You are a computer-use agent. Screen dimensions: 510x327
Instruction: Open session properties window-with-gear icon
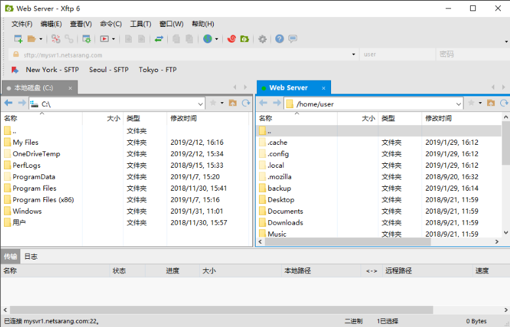(x=87, y=39)
